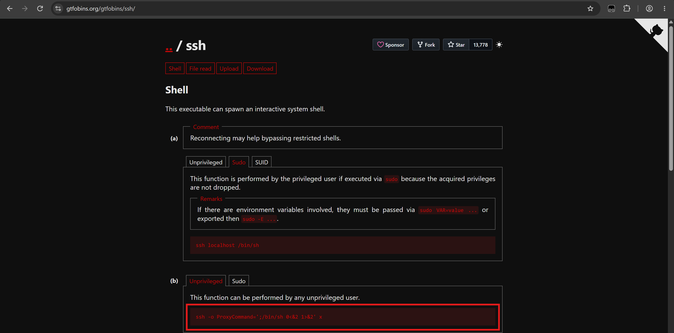Viewport: 674px width, 333px height.
Task: Jump to the Shell section tag
Action: pyautogui.click(x=175, y=68)
